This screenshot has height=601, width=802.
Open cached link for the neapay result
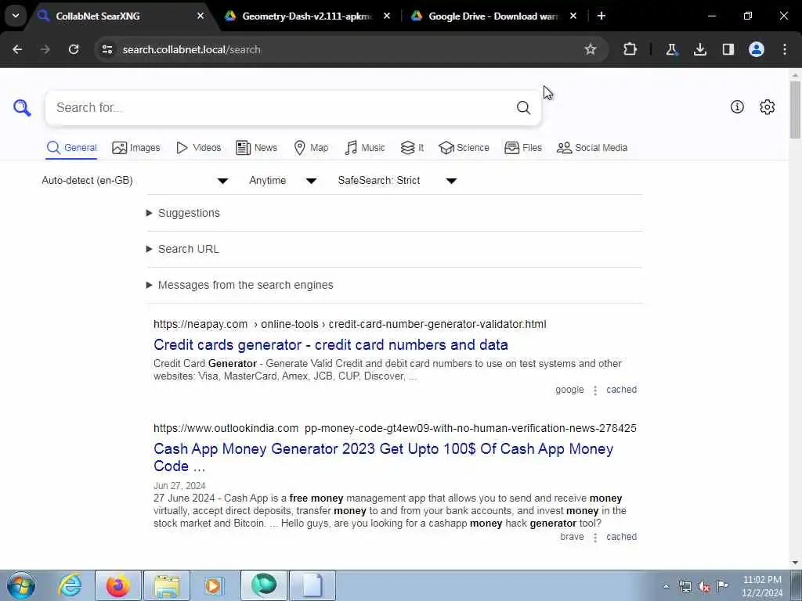pyautogui.click(x=621, y=390)
